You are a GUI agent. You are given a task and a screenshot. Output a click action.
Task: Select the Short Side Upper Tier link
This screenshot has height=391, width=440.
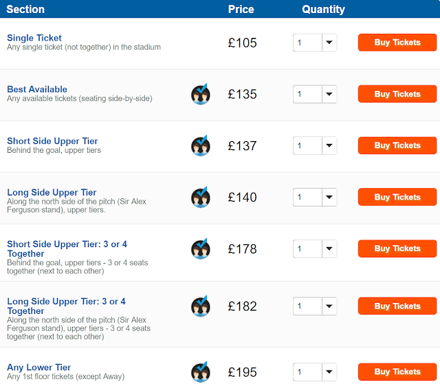coord(52,141)
